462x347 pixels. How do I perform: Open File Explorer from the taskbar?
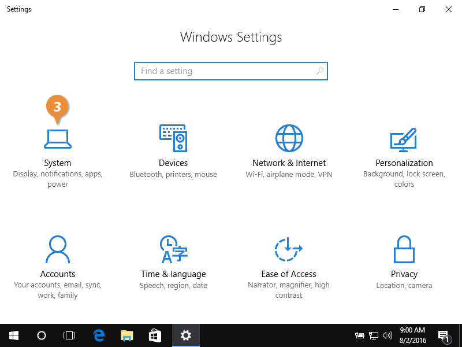pyautogui.click(x=127, y=335)
